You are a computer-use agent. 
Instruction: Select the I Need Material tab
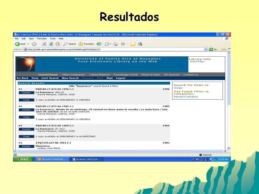(99, 75)
